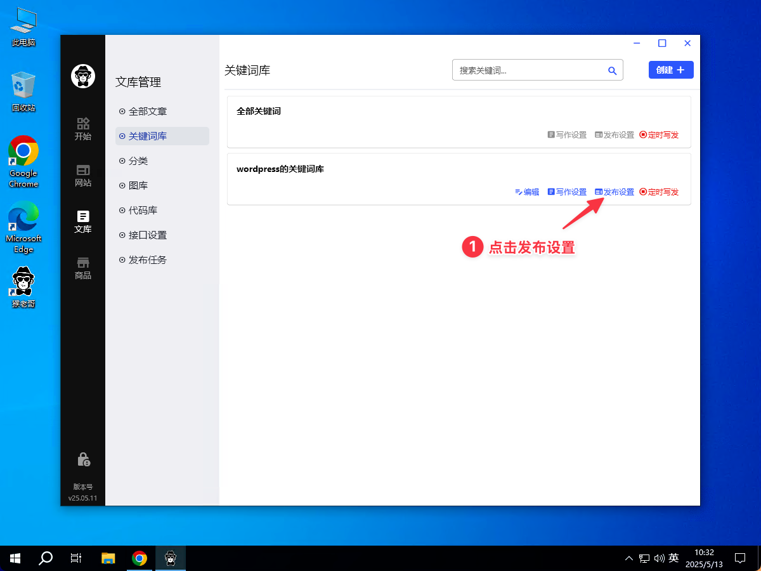Viewport: 761px width, 571px height.
Task: Open 发布设置 for 全部关键词
Action: [615, 135]
